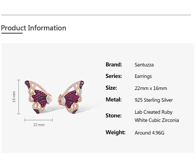The height and width of the screenshot is (167, 196).
Task: Click the 925 Sterling Silver text
Action: [154, 100]
